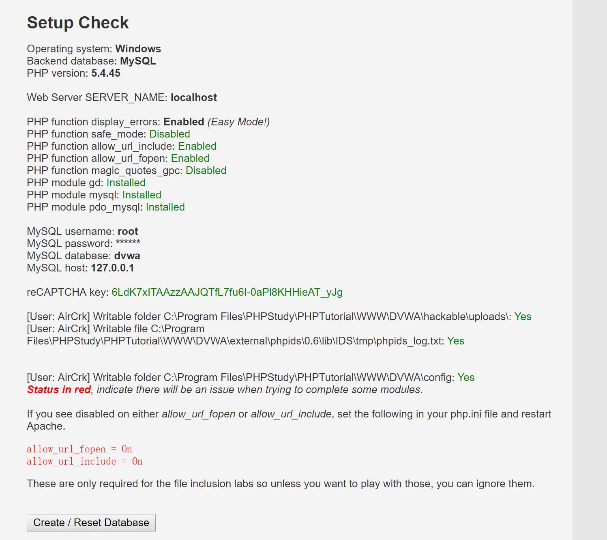The width and height of the screenshot is (607, 540).
Task: Click the red 'allow_url_include = On' code line
Action: pyautogui.click(x=85, y=461)
